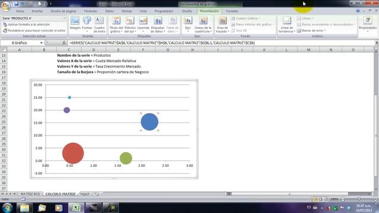Click the taskbar clock showing 01:47 a.m.

click(364, 208)
